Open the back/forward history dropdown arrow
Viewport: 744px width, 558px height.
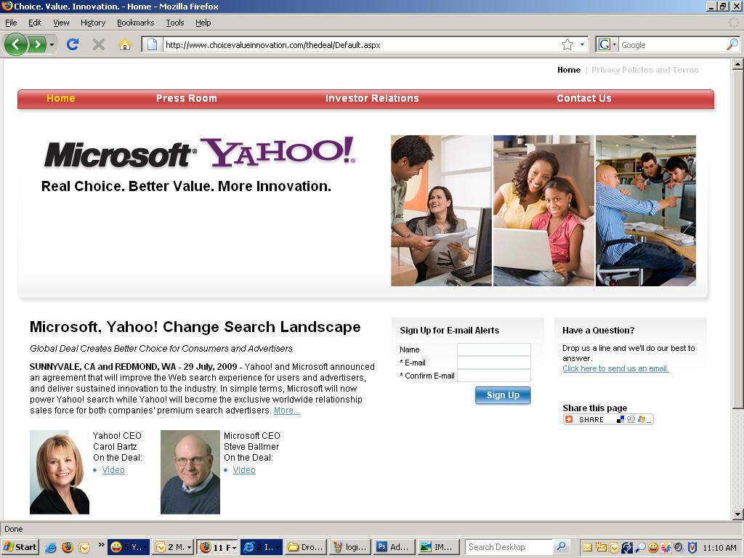point(52,44)
